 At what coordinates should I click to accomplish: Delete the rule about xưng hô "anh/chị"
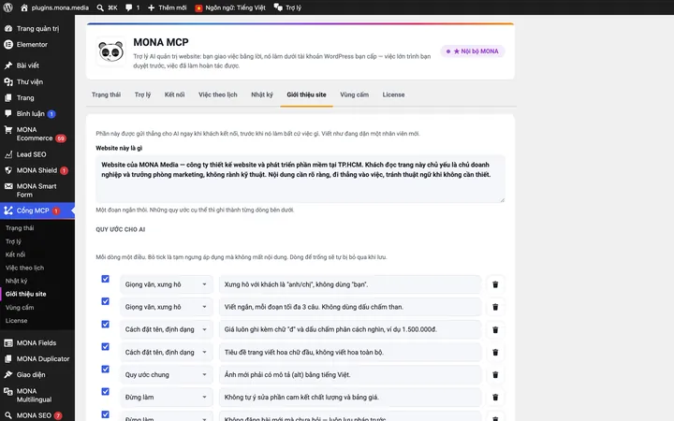[495, 284]
